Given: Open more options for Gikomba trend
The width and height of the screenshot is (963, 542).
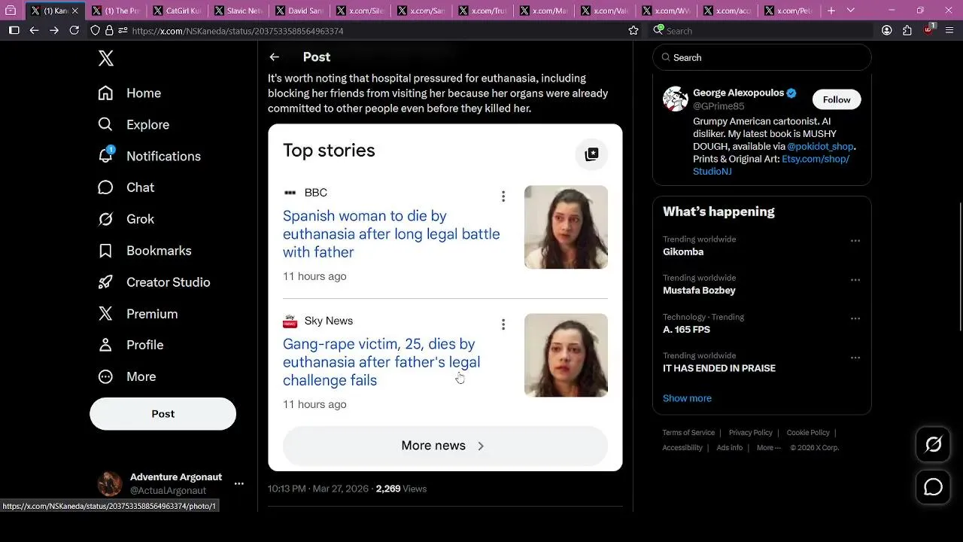Looking at the screenshot, I should pos(855,241).
